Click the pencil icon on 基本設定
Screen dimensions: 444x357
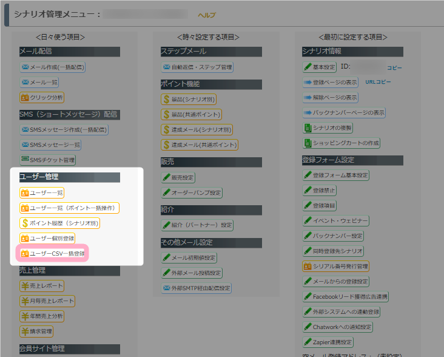click(x=308, y=67)
